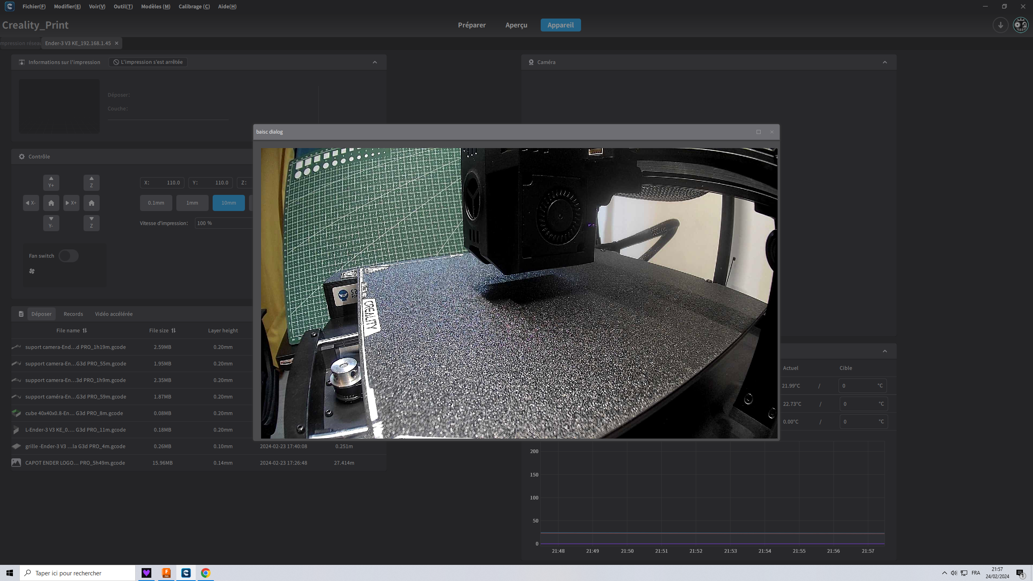The width and height of the screenshot is (1033, 581).
Task: Click the camera icon in the Caméra header
Action: point(531,62)
